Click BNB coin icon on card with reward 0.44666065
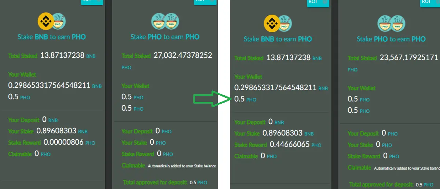Viewport: 440px width, 189px height. [271, 23]
